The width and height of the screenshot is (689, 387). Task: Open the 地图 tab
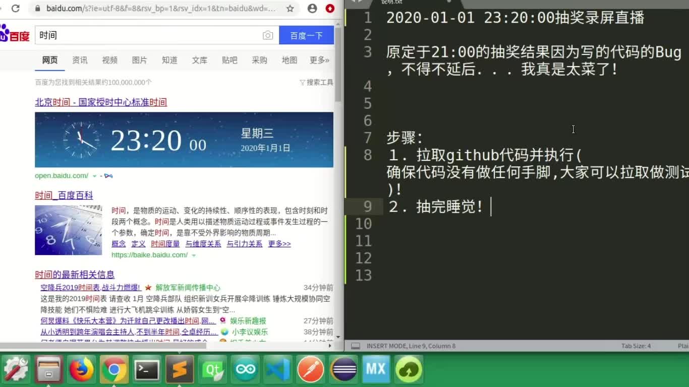tap(290, 60)
